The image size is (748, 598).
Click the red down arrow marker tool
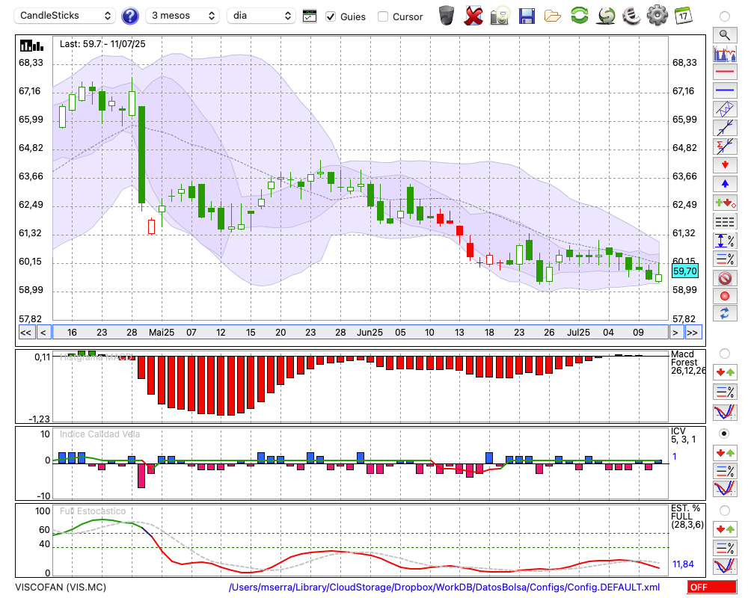point(725,165)
